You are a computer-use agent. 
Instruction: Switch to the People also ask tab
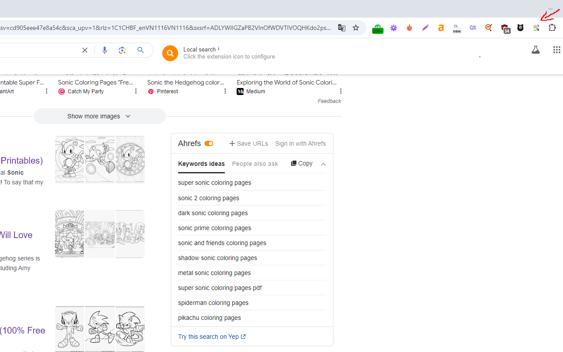pos(255,164)
